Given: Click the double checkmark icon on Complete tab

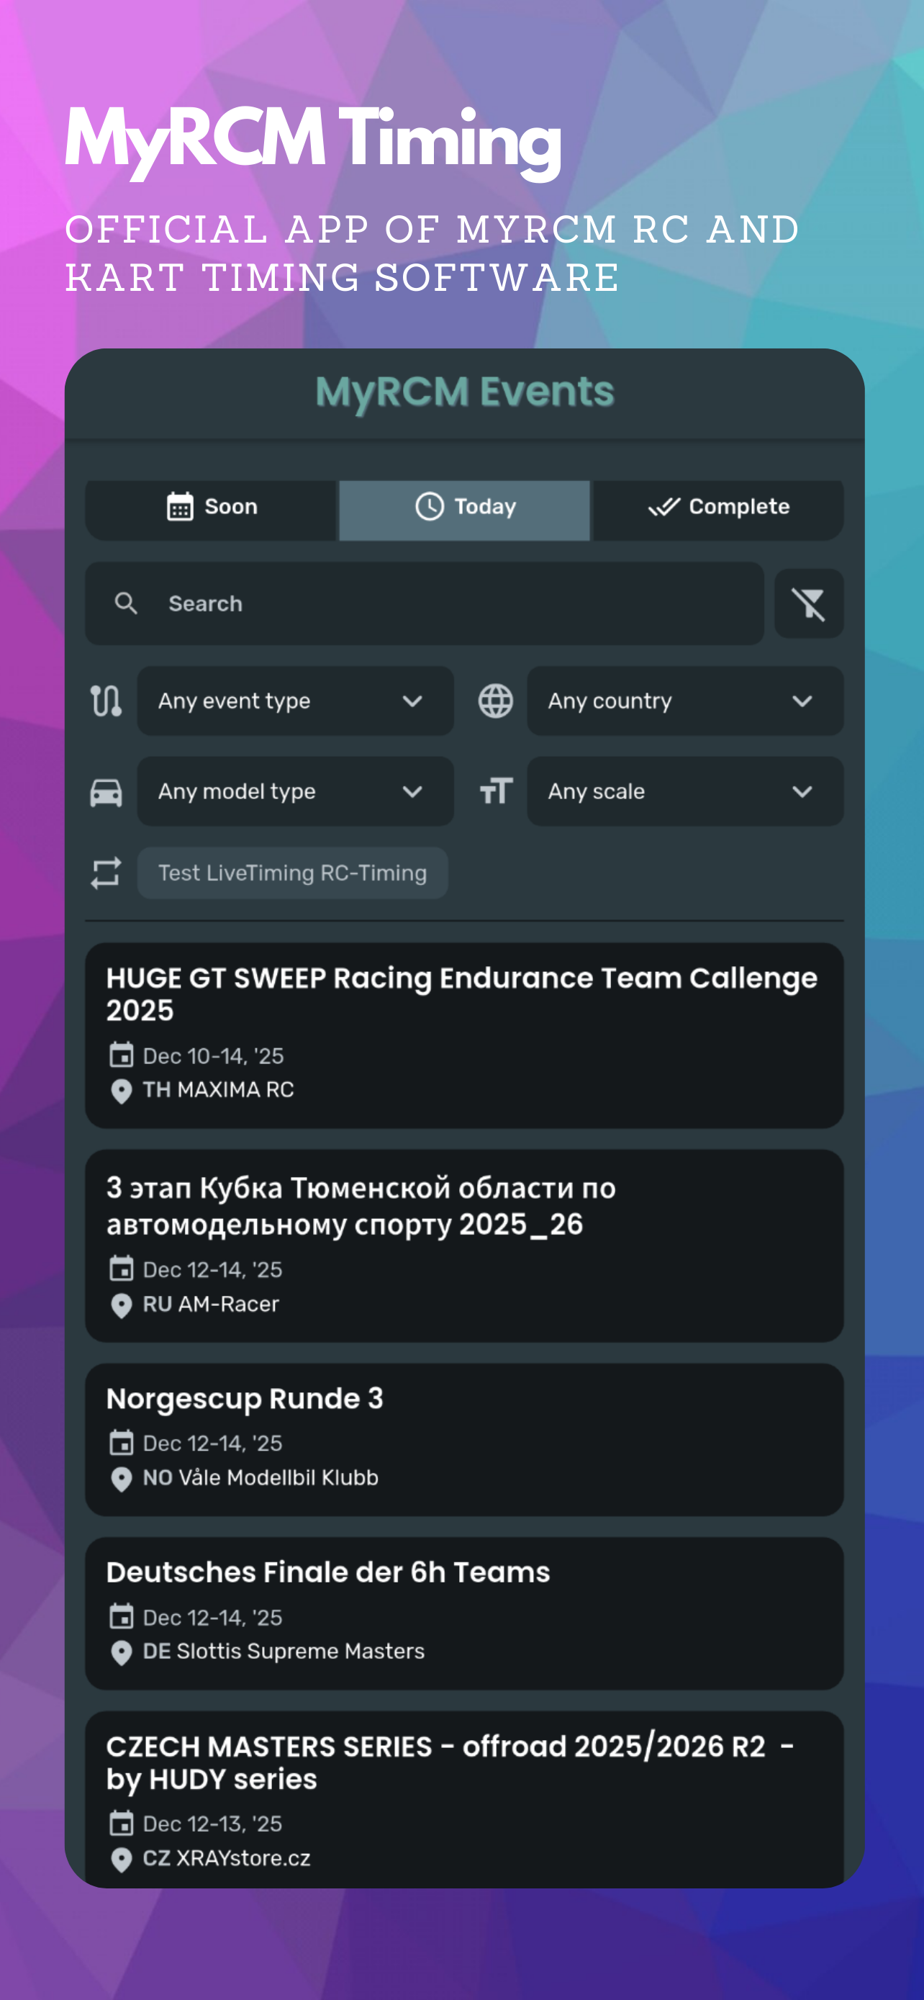Looking at the screenshot, I should click(x=664, y=507).
